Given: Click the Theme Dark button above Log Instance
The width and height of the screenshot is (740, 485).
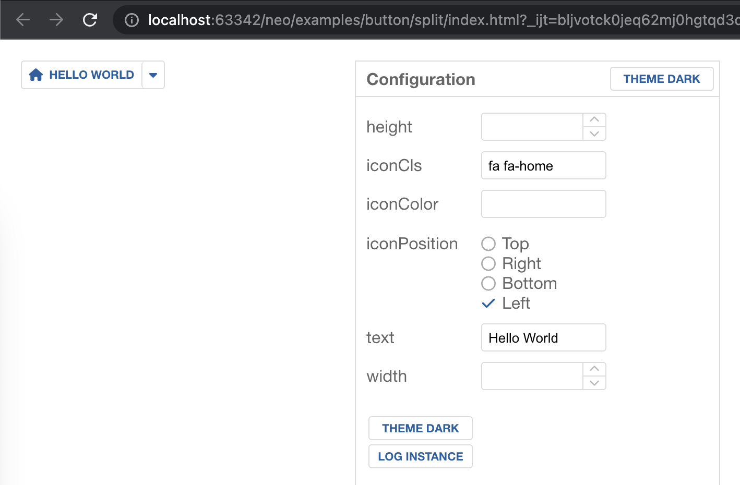Looking at the screenshot, I should (x=421, y=428).
